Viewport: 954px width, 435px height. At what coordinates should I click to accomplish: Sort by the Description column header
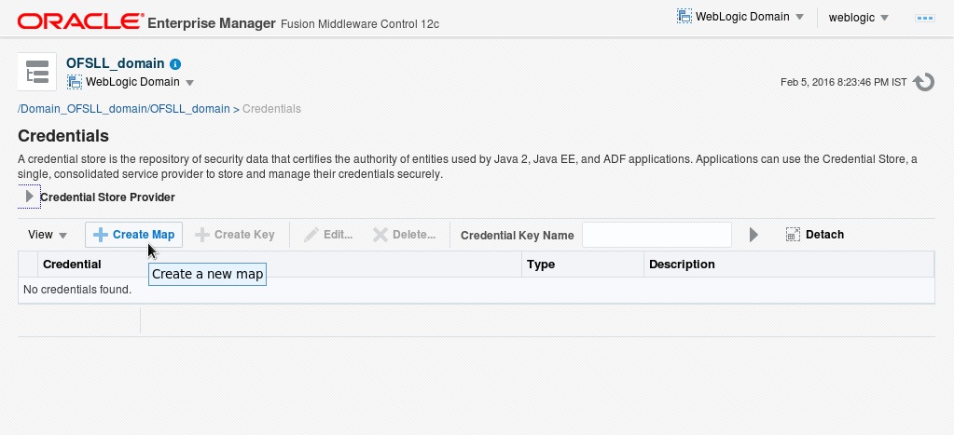[x=789, y=265]
